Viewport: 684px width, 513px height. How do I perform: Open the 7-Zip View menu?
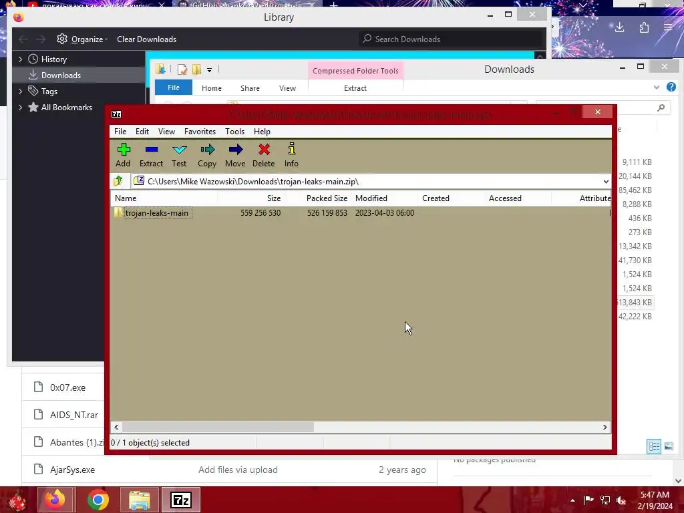(166, 132)
